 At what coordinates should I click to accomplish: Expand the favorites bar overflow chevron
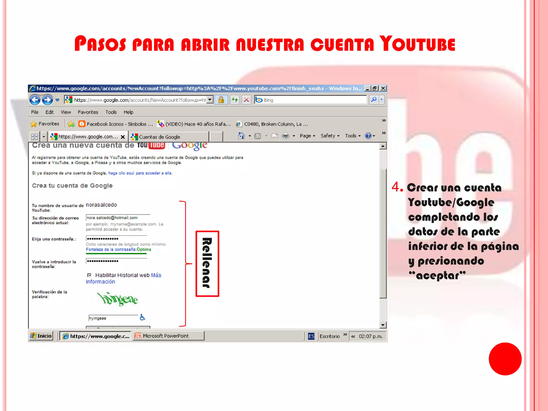point(384,121)
